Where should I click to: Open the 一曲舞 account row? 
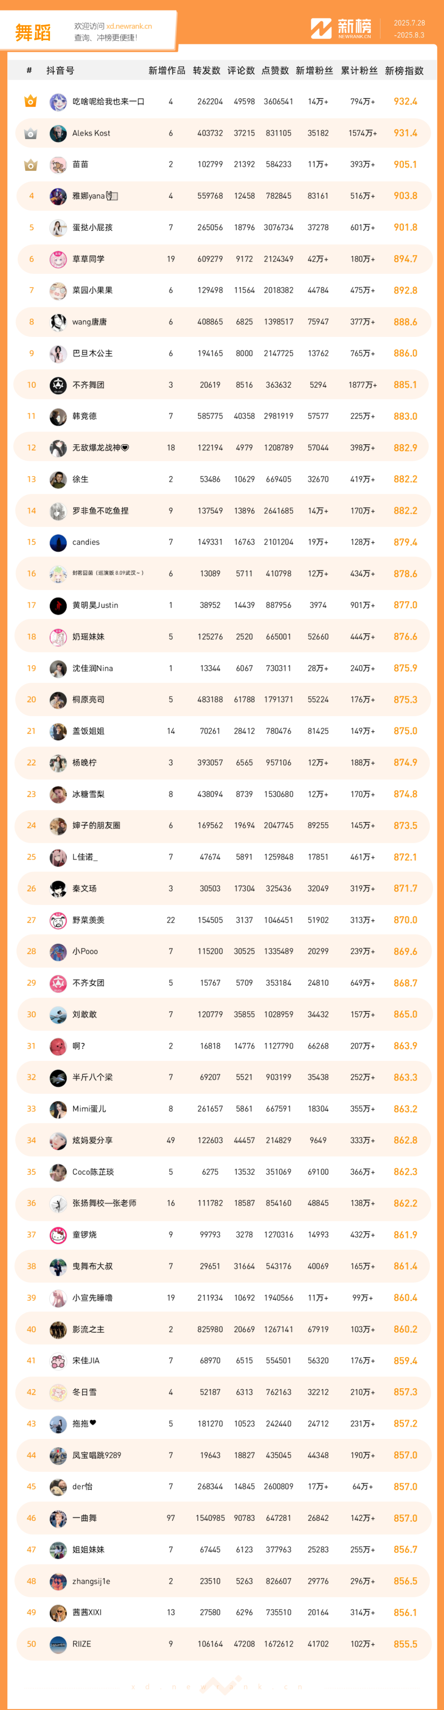[x=223, y=1518]
